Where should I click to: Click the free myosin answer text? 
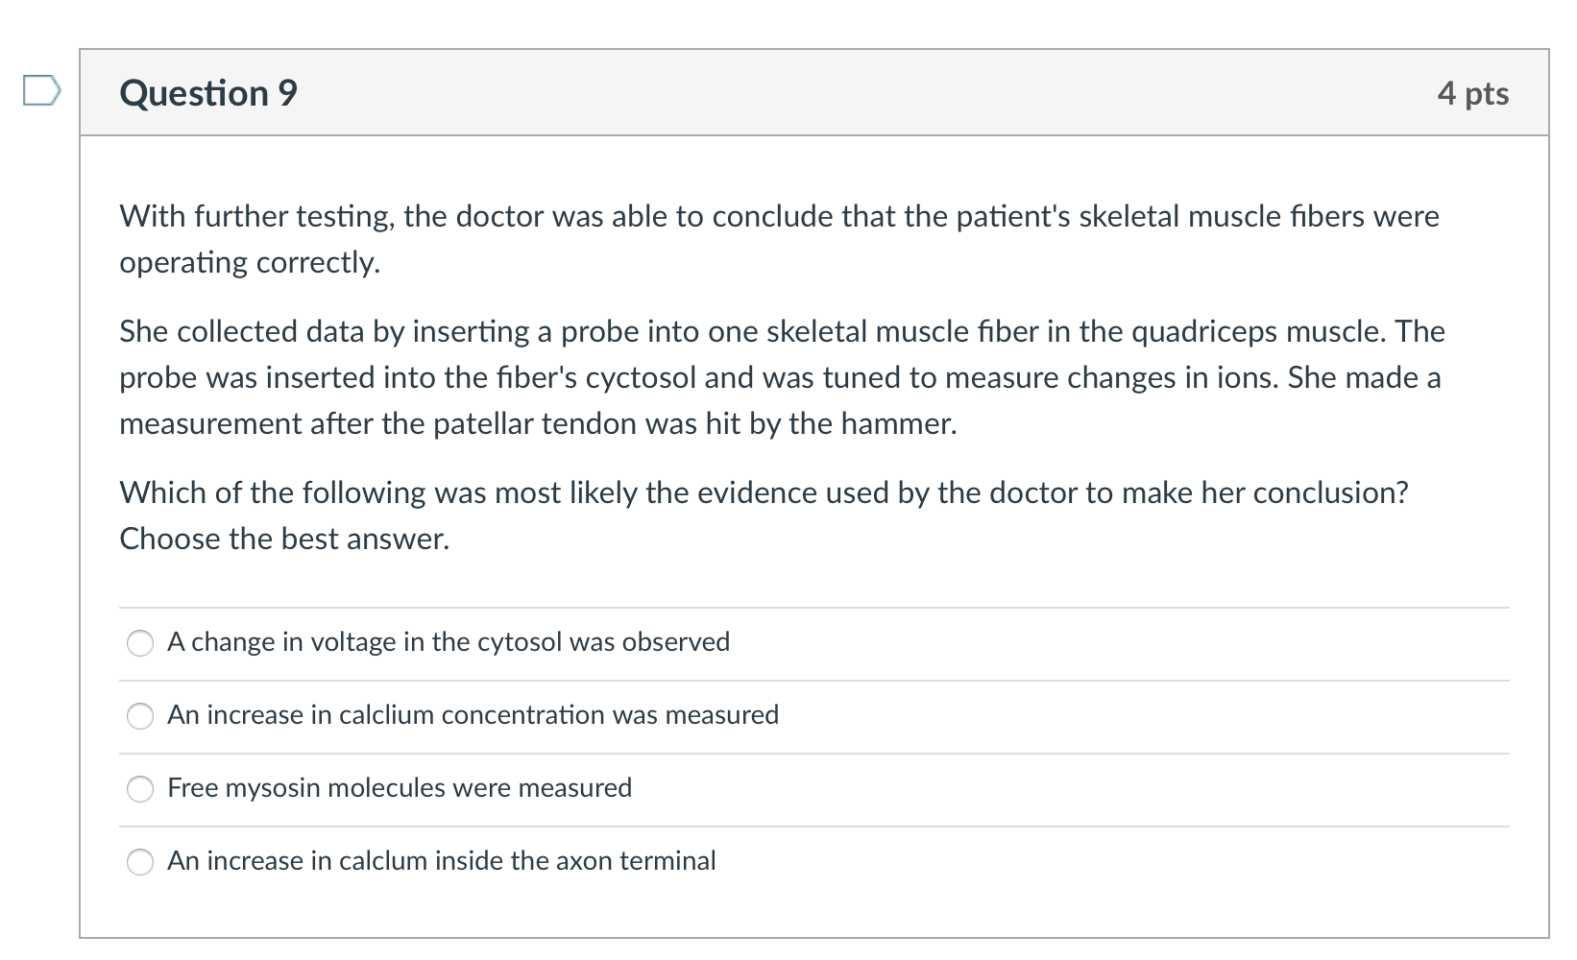(399, 787)
